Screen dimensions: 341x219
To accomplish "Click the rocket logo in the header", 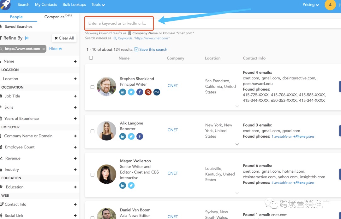I will pos(5,4).
